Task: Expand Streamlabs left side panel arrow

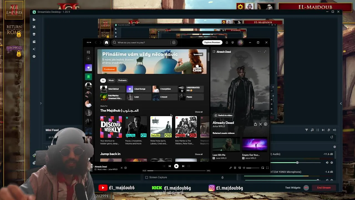Action: coord(40,103)
